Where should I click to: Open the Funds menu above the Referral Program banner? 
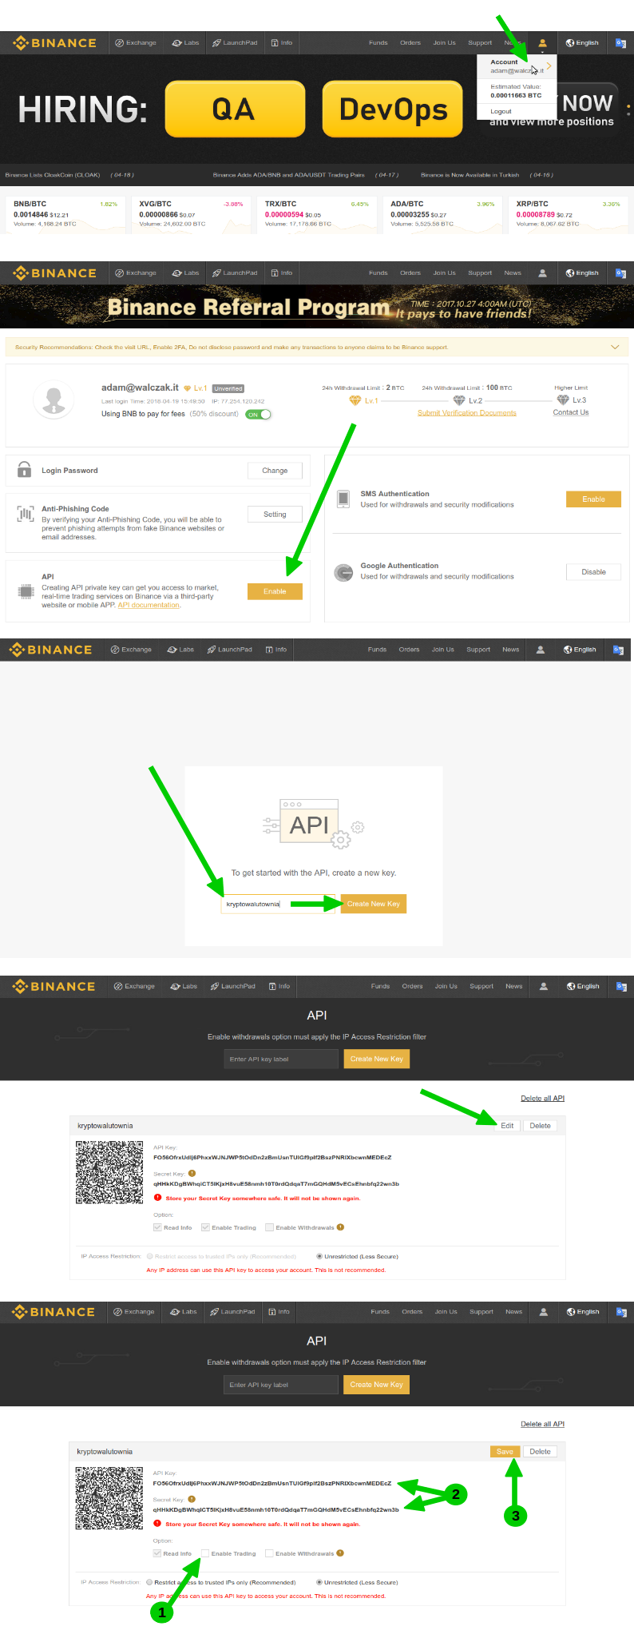[x=378, y=273]
